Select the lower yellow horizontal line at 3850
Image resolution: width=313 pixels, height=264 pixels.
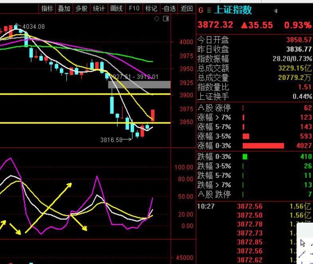pos(85,123)
